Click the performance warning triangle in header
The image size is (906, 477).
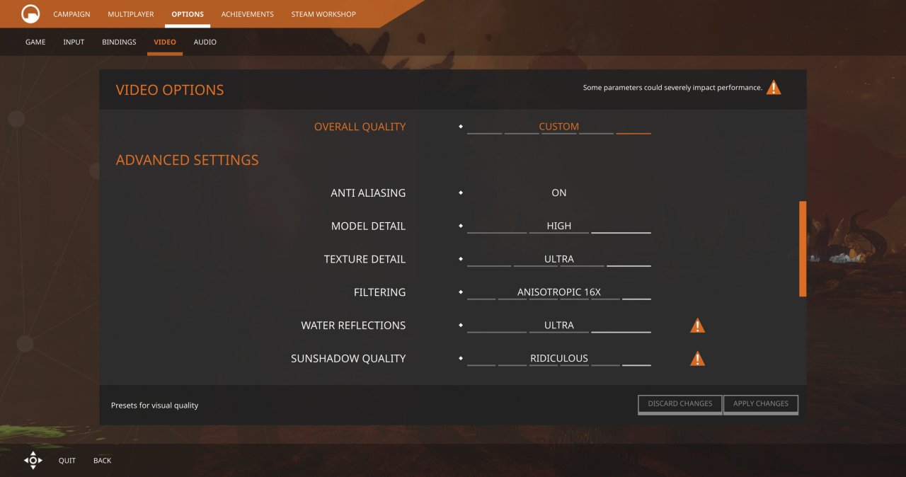[x=774, y=88]
